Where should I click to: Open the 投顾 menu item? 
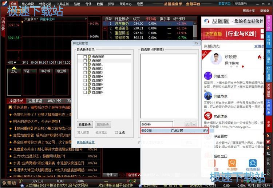13,4
